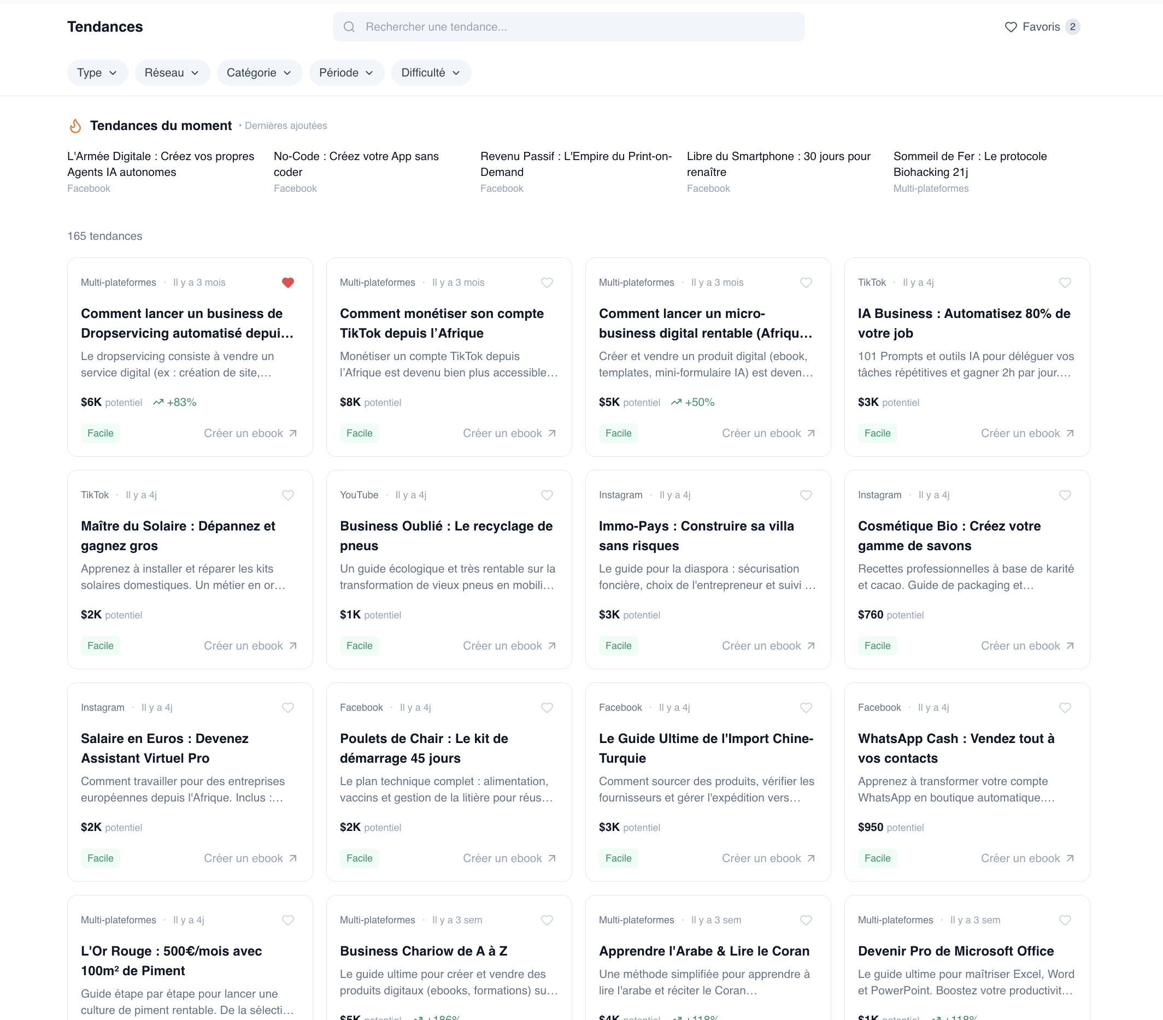Open Favoris via the heart icon
This screenshot has height=1020, width=1163.
pos(1011,27)
